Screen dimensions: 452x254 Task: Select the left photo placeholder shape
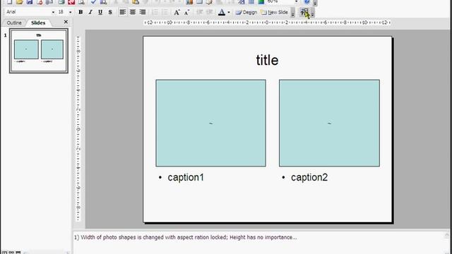pos(210,123)
